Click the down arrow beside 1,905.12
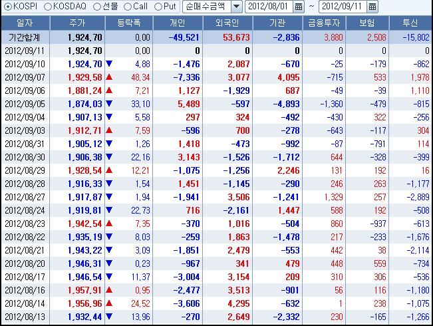Image resolution: width=433 pixels, height=326 pixels. pyautogui.click(x=109, y=144)
